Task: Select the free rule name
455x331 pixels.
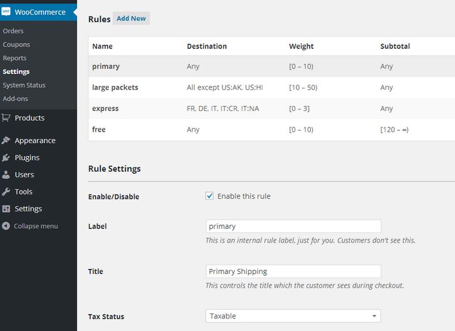Action: 98,129
